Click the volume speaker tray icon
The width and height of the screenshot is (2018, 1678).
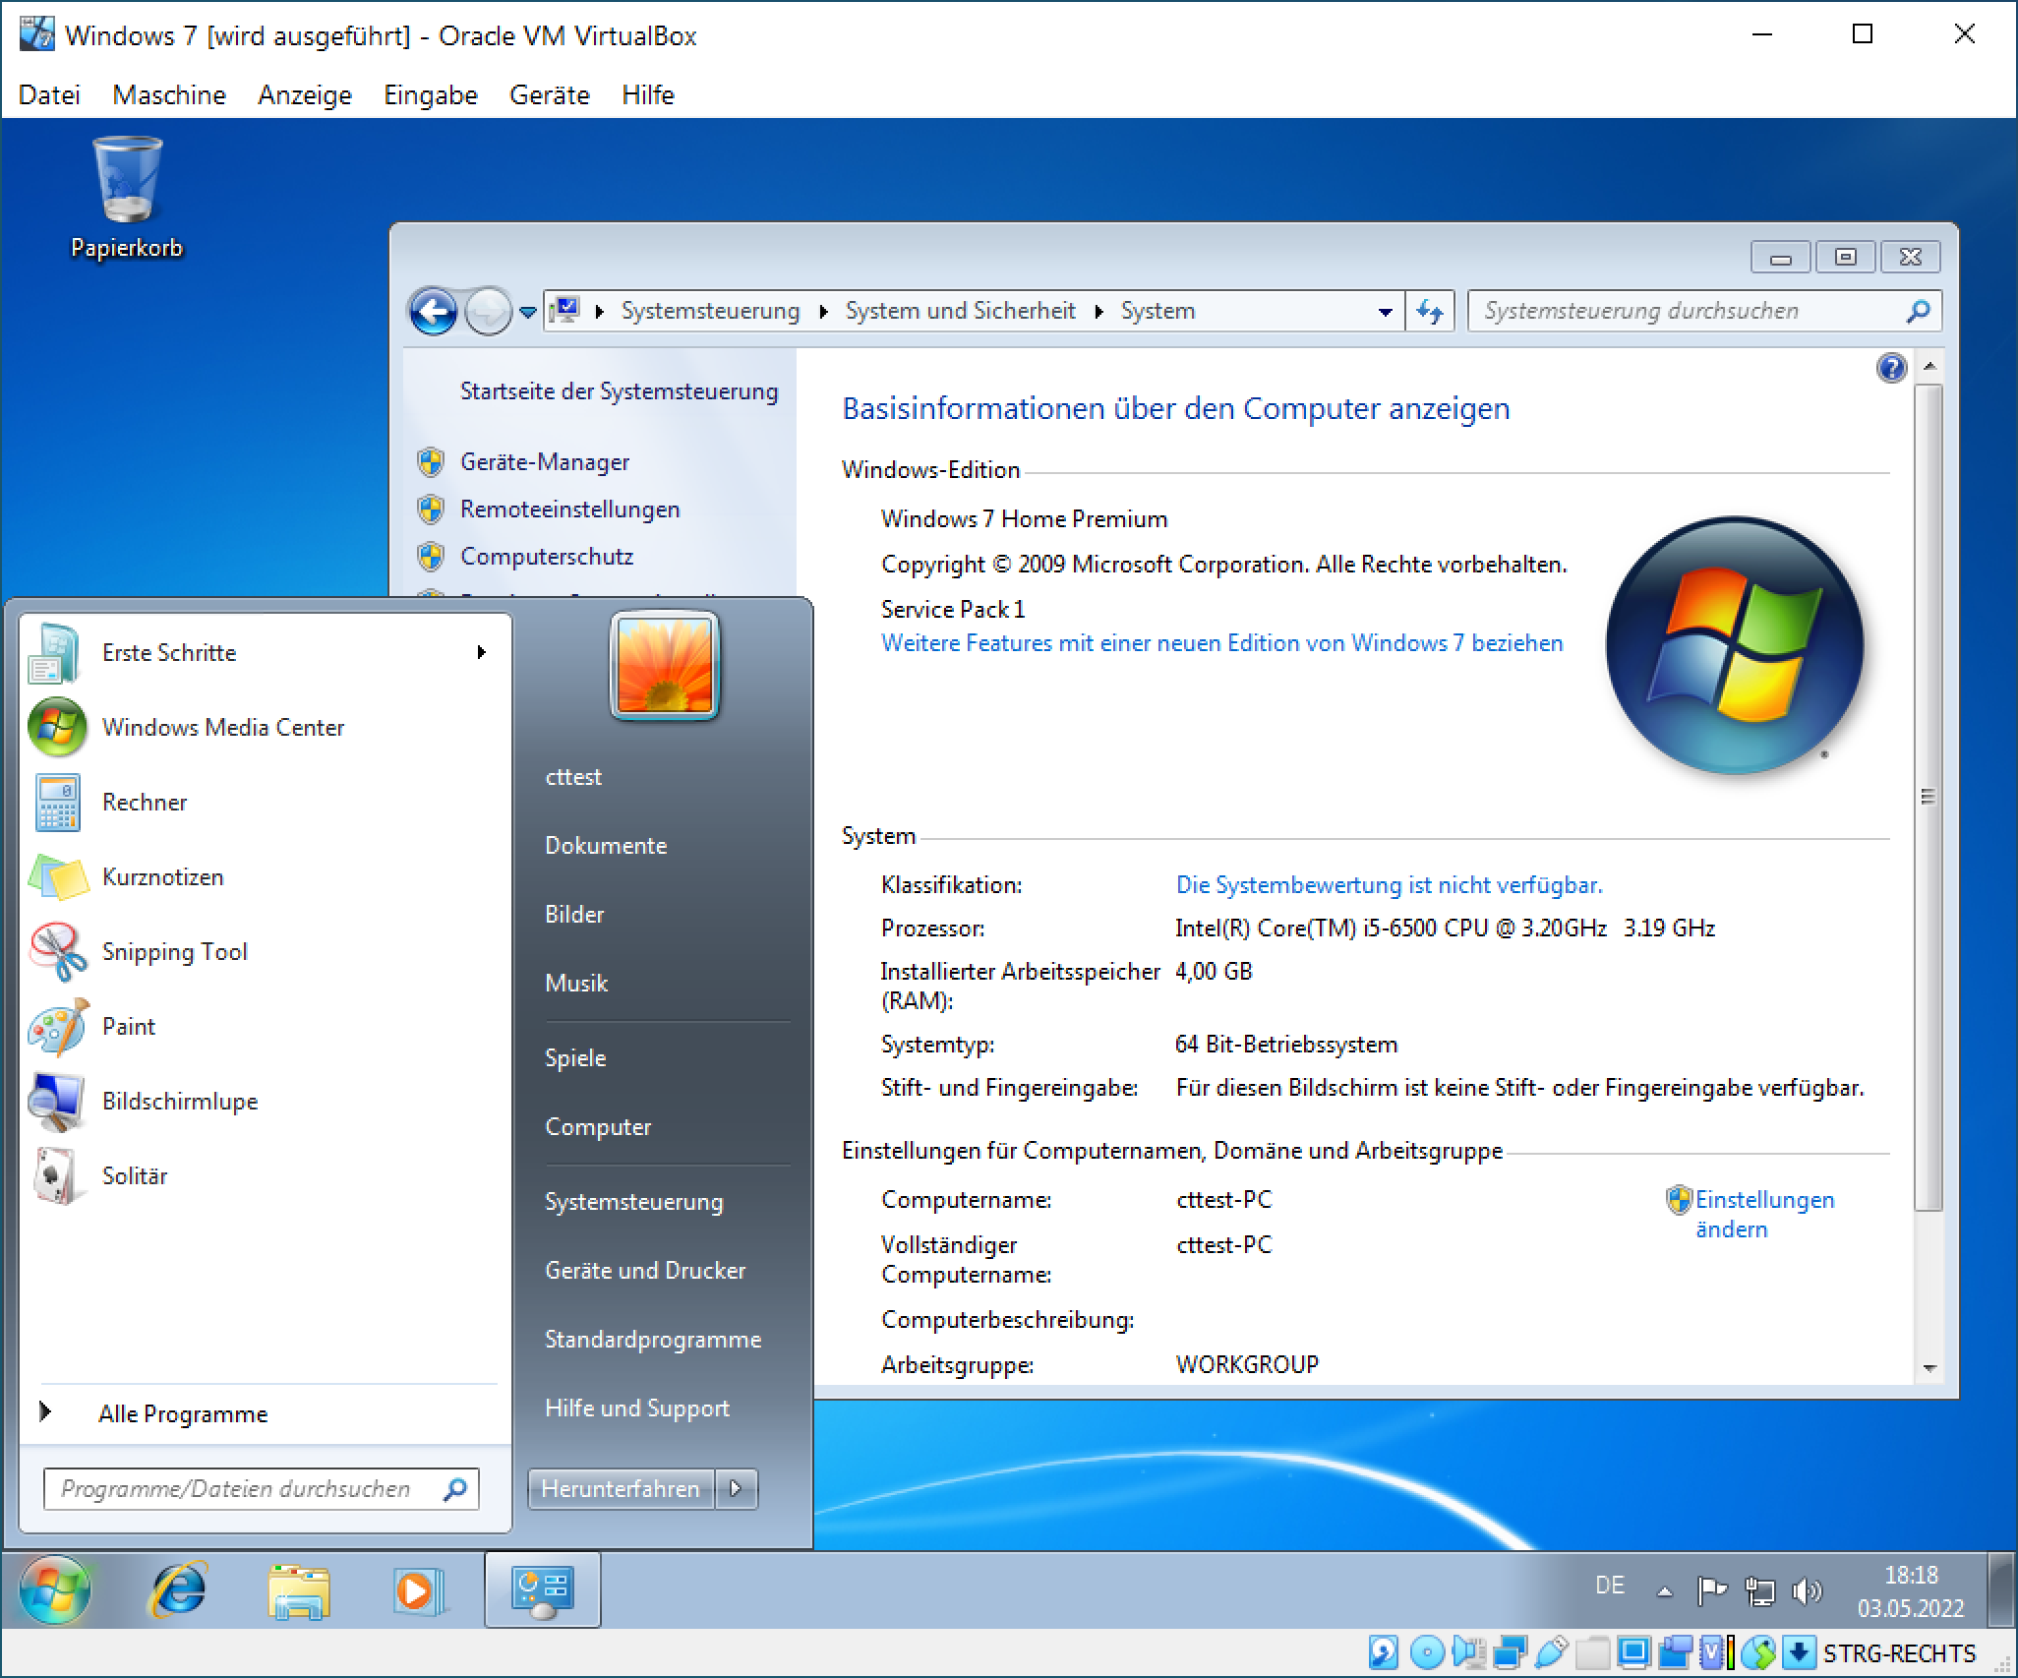pyautogui.click(x=1807, y=1590)
